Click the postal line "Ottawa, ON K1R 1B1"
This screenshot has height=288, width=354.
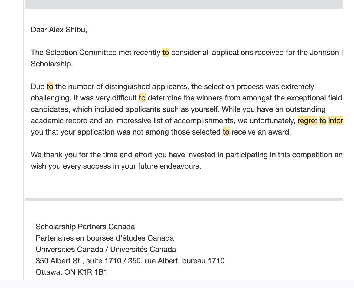(71, 272)
